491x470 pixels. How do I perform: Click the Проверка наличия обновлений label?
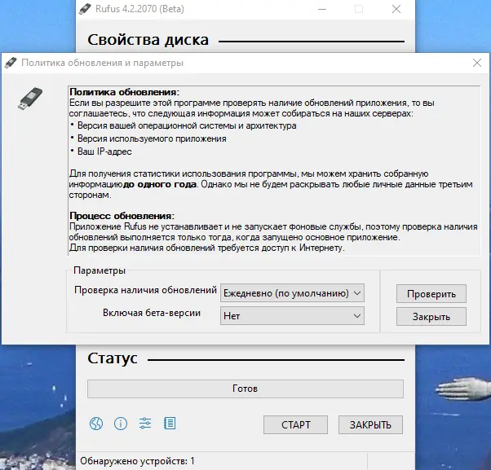[146, 290]
